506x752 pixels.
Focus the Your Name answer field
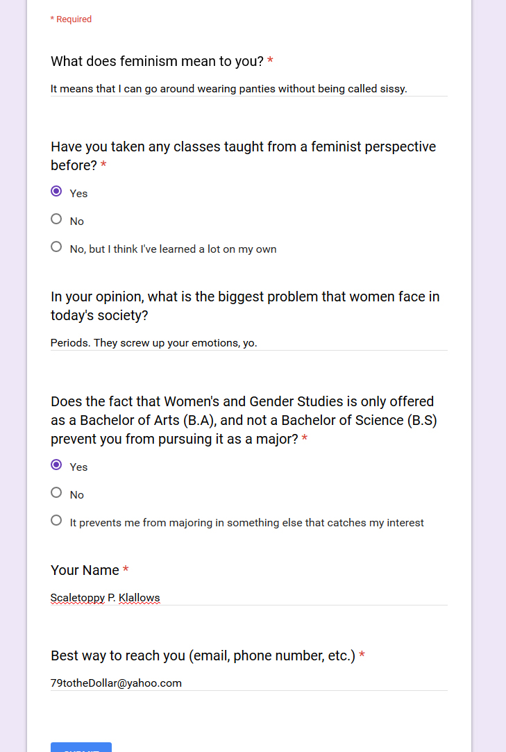coord(249,598)
